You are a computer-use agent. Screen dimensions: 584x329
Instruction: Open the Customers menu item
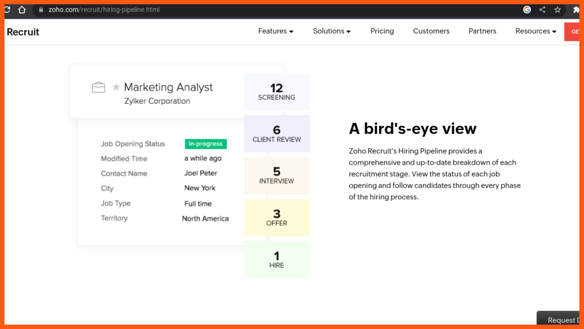(431, 31)
